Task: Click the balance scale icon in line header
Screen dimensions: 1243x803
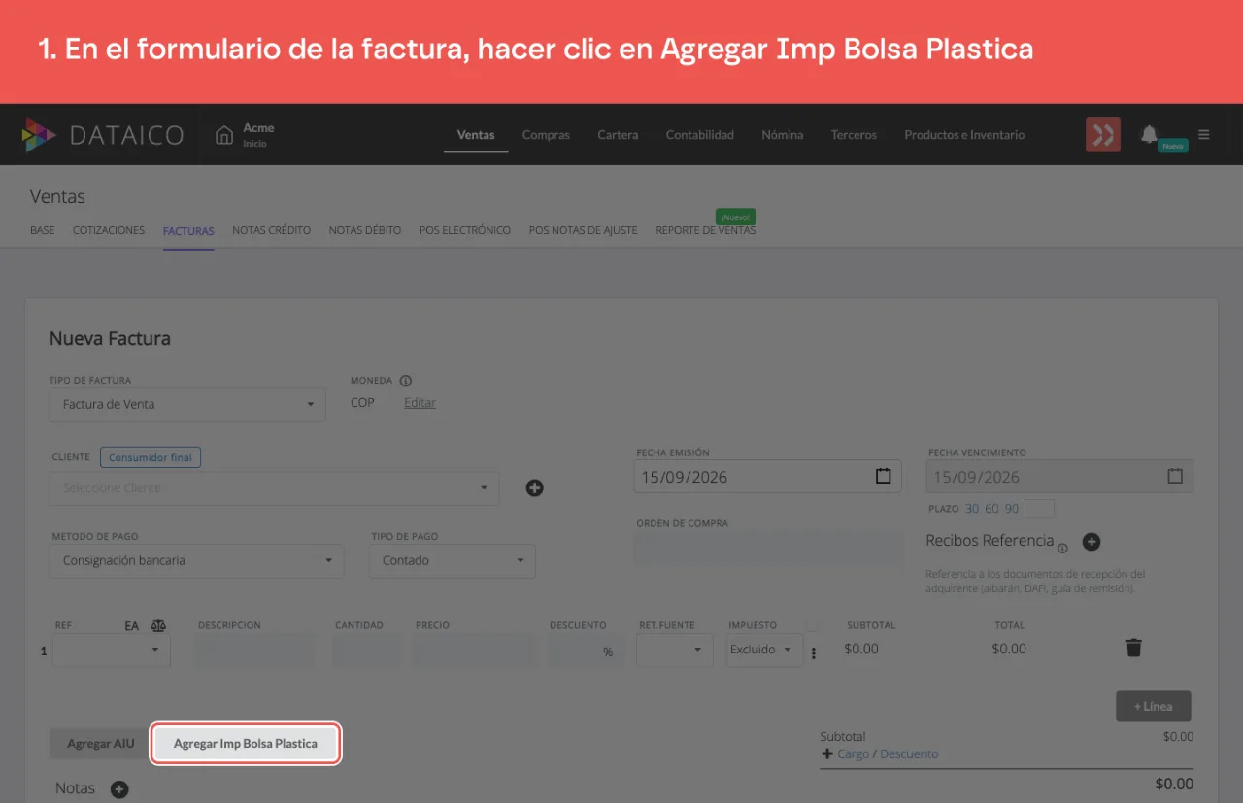Action: [x=158, y=626]
